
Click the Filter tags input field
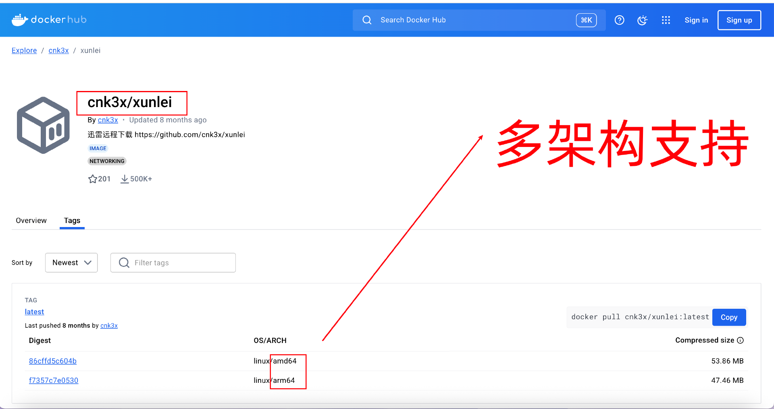[x=173, y=262]
